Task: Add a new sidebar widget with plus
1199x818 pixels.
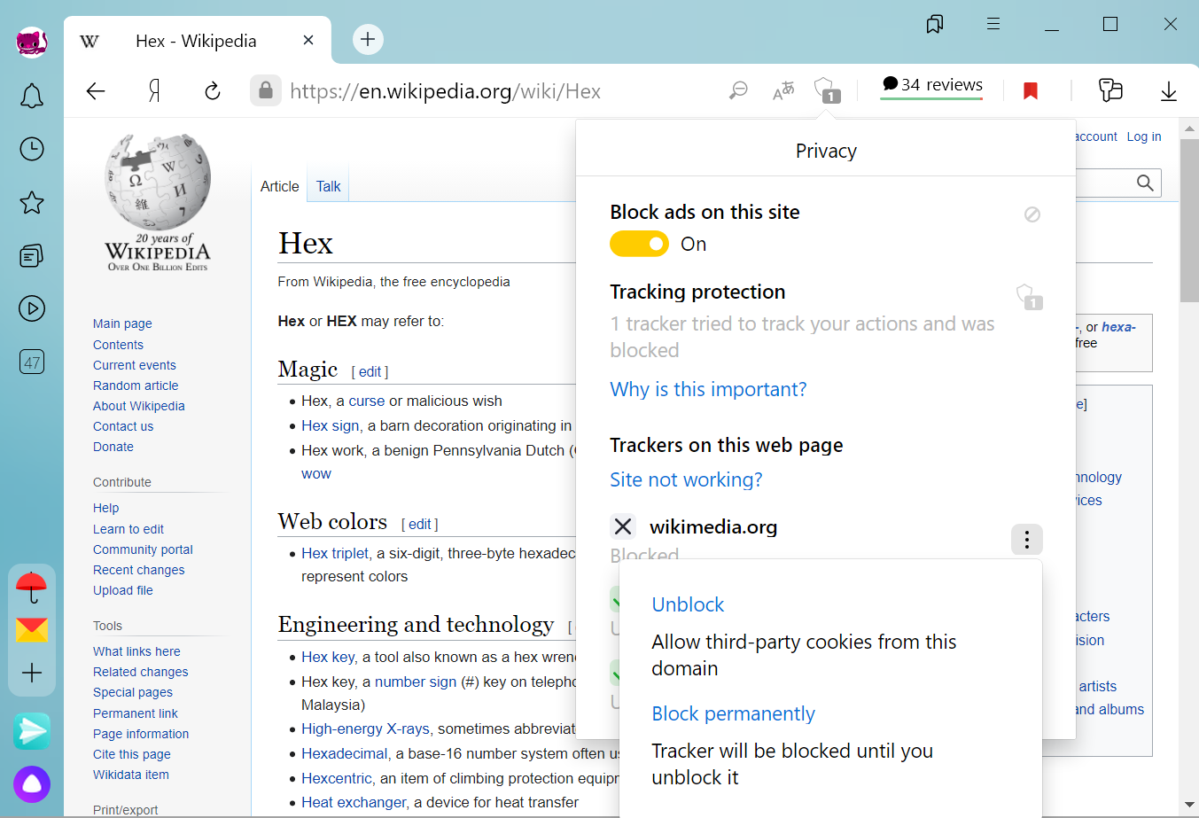Action: 32,673
